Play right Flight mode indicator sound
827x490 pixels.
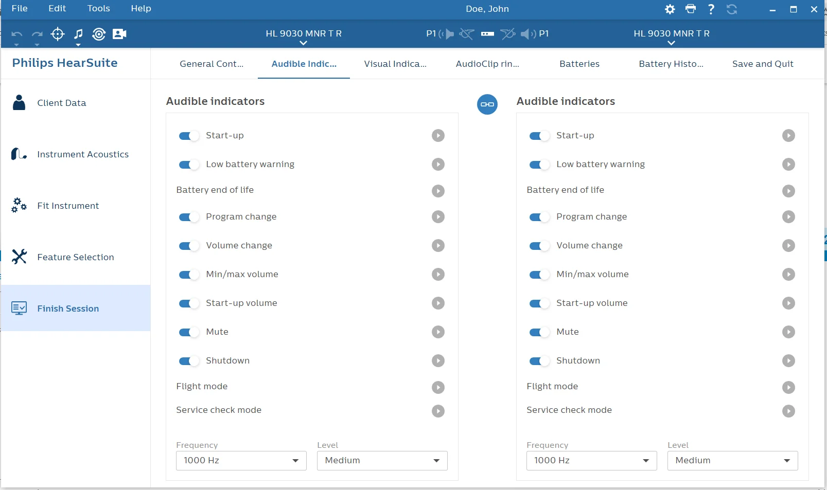[788, 387]
